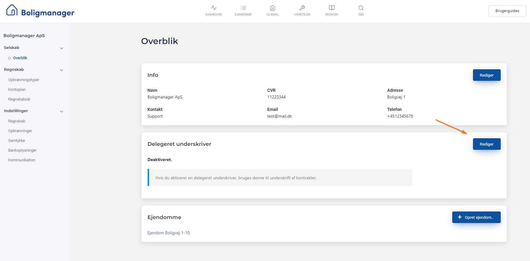Open the Ejendom Boligvej 1-10 link
Image resolution: width=530 pixels, height=261 pixels.
click(169, 233)
